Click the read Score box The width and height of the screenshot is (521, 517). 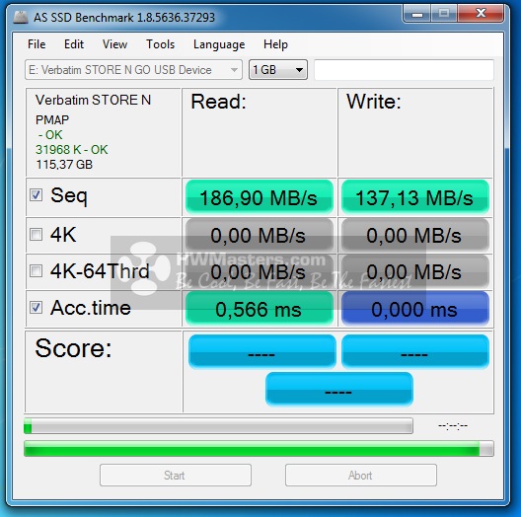coord(262,351)
